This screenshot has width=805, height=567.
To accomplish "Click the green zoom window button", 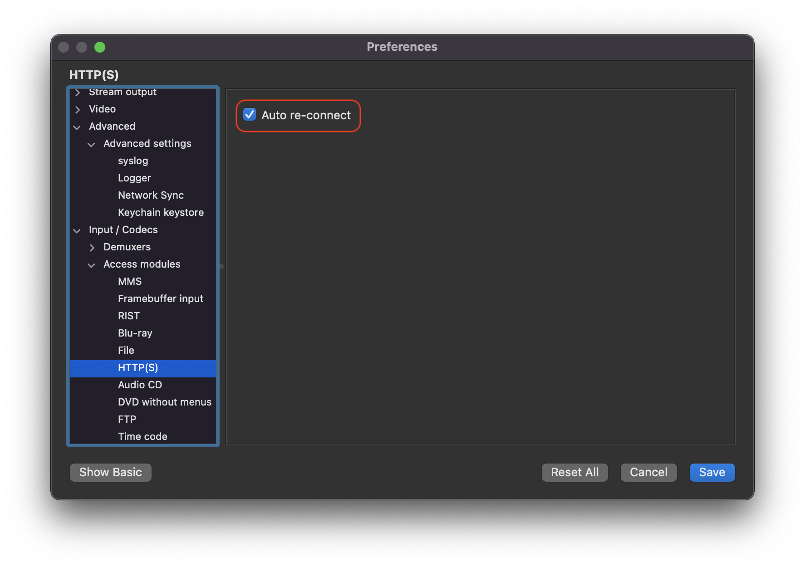I will click(x=100, y=47).
